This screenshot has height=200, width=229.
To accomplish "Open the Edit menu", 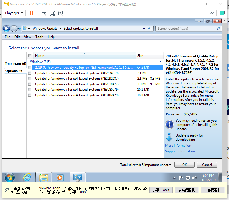I will point(17,37).
